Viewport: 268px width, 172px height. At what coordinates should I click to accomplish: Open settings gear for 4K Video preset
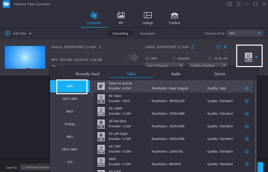(x=247, y=101)
